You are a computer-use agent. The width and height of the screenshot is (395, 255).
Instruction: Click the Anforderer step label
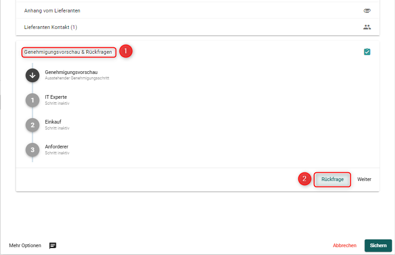click(x=57, y=147)
